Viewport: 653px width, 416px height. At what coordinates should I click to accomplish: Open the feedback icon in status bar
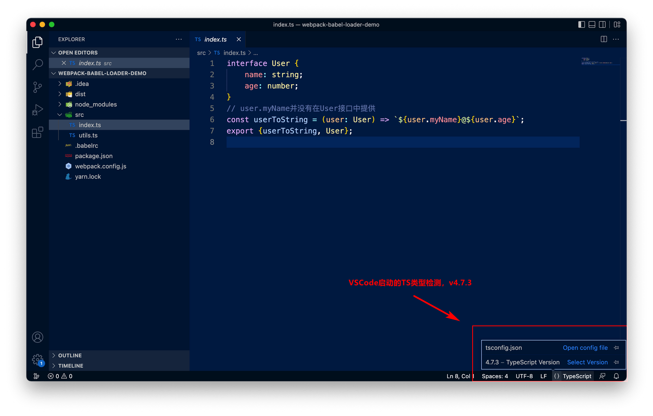[602, 376]
